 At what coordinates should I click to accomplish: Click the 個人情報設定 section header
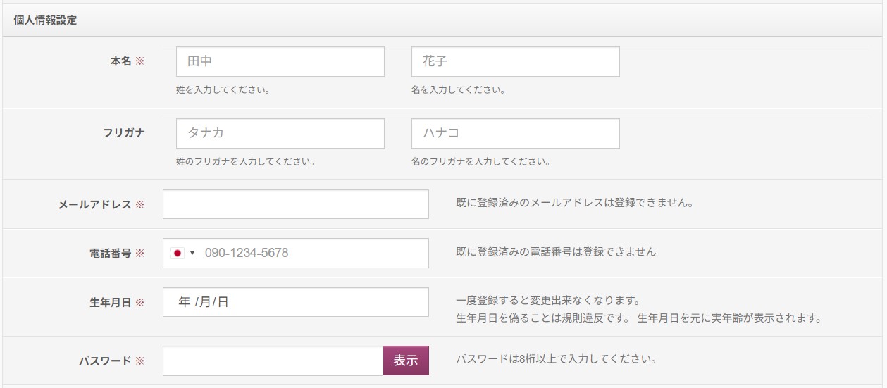pyautogui.click(x=45, y=20)
